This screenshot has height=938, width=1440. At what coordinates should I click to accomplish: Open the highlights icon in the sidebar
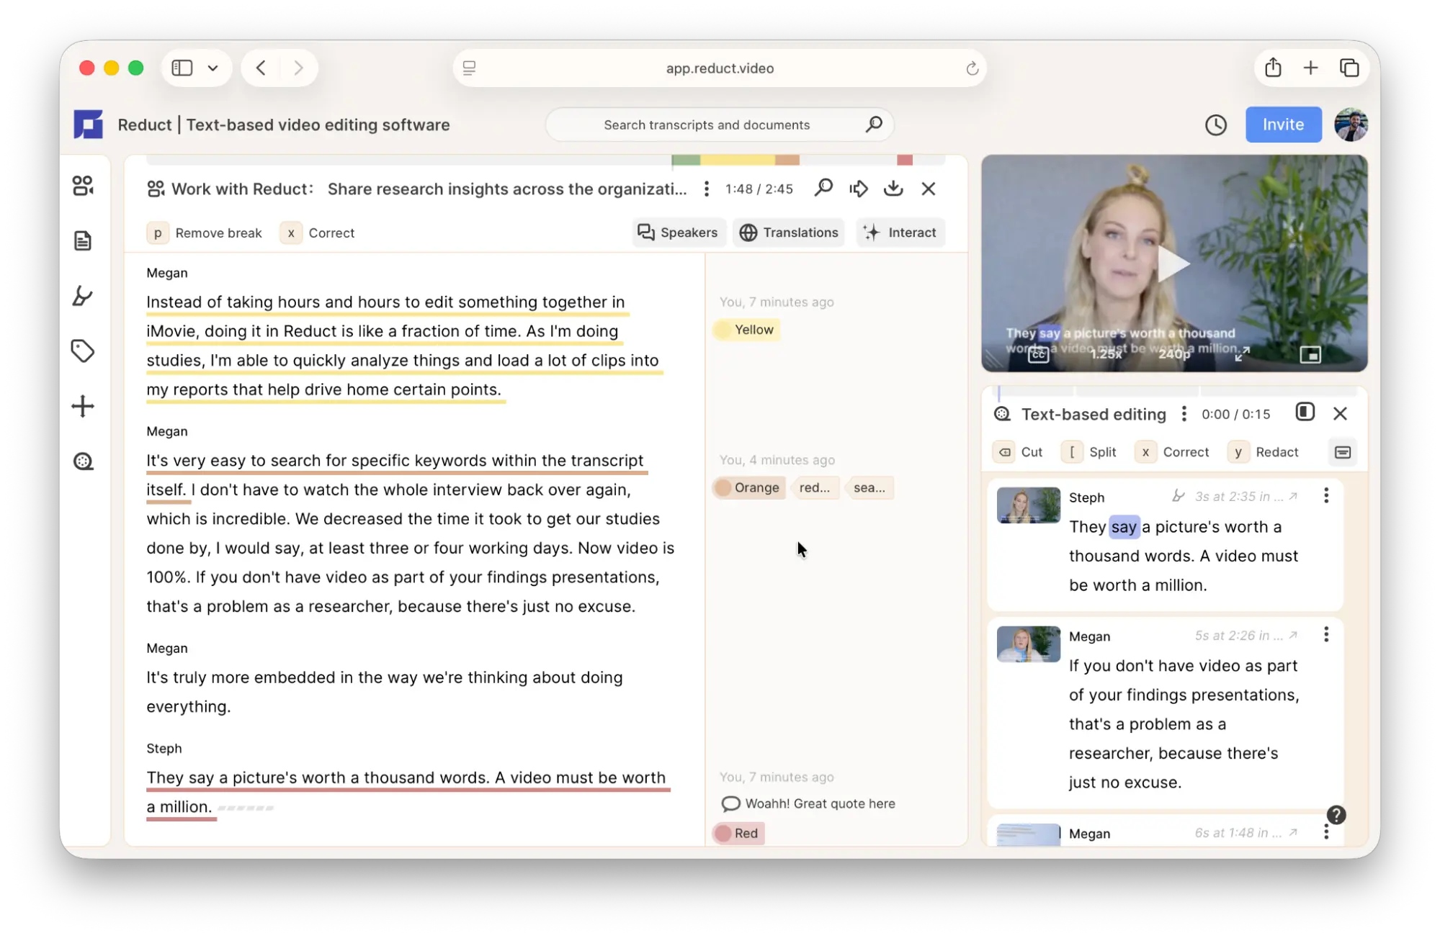(x=83, y=296)
